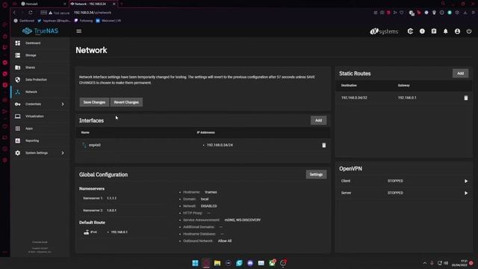Click the TrueNAS logo
Screen dimensions: 478x269
pyautogui.click(x=40, y=31)
